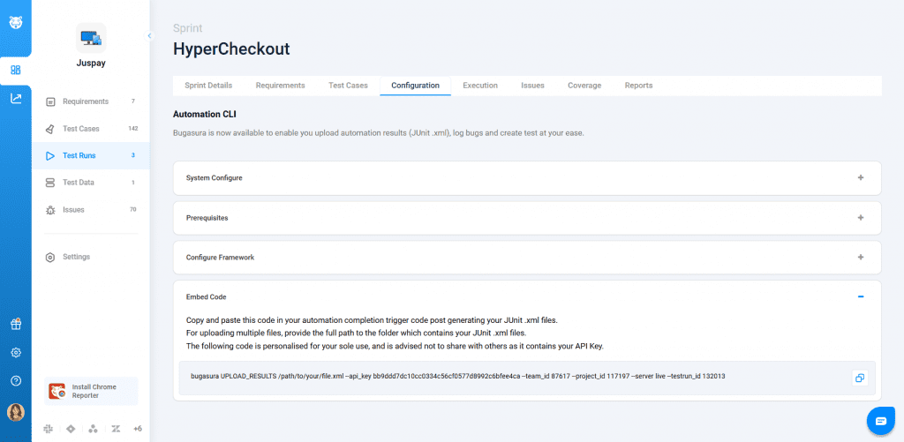Click the Zendesk integration icon
Screen dimensions: 904x442
tap(116, 429)
